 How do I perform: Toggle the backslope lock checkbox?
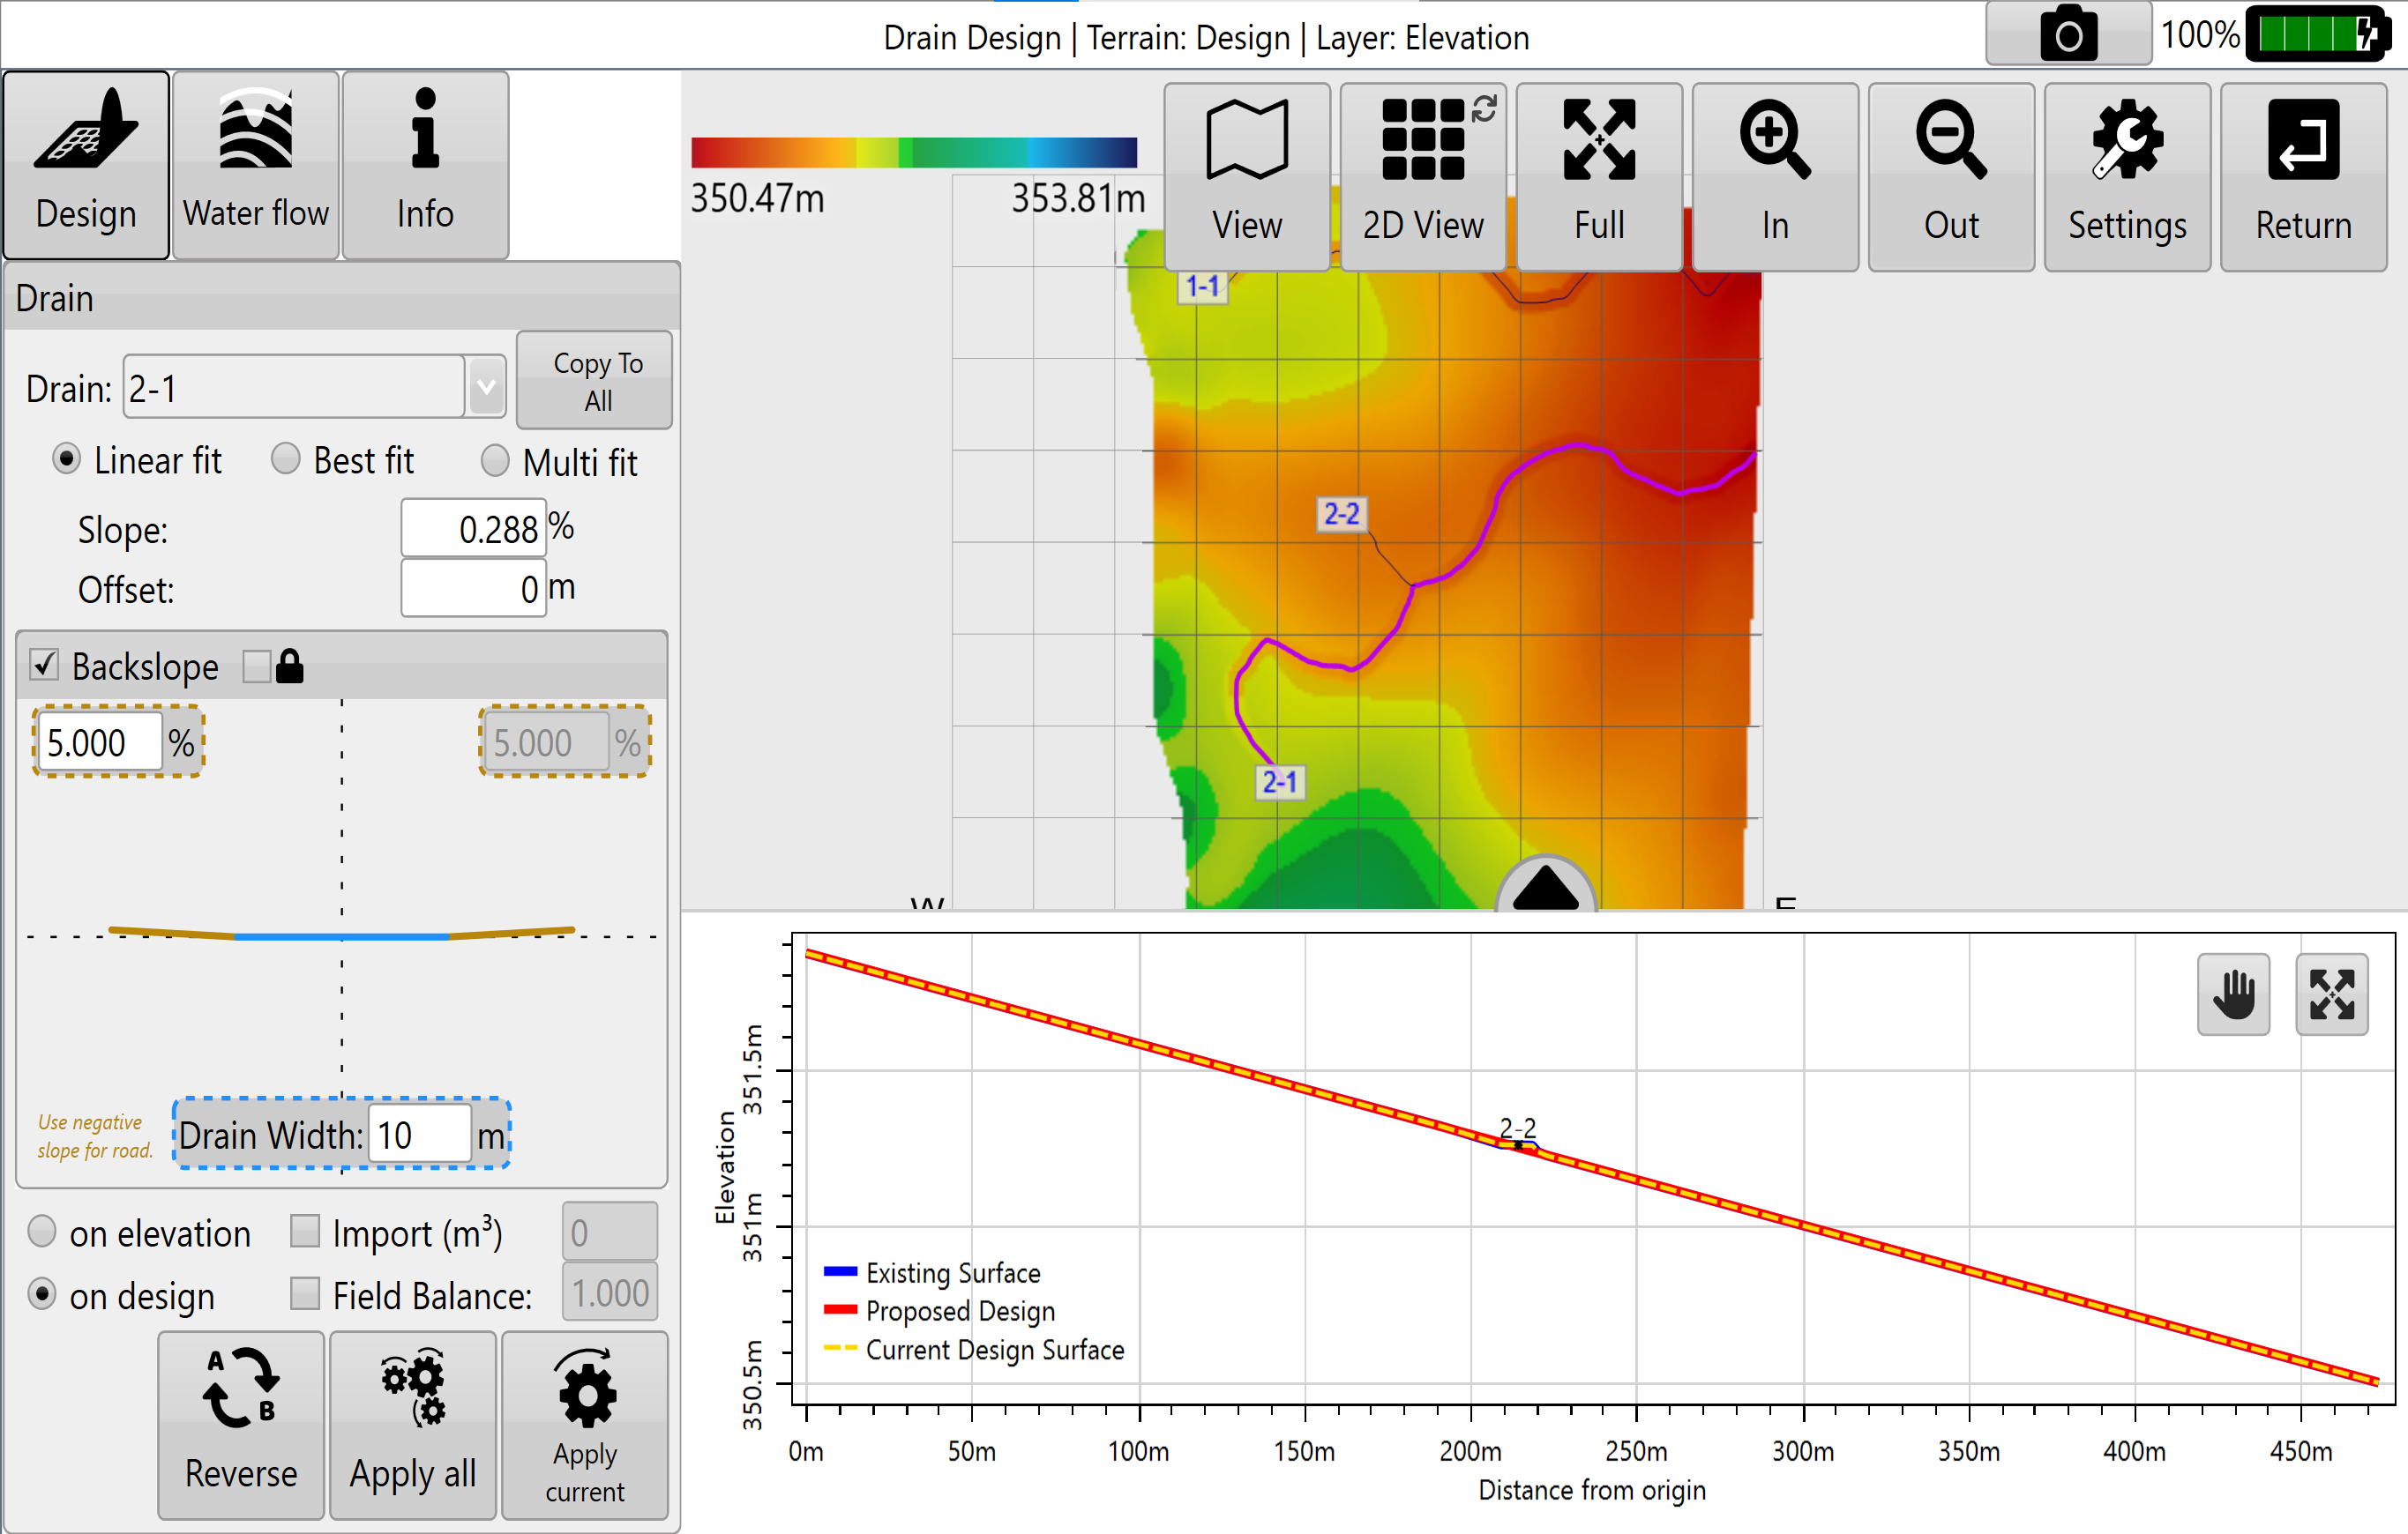coord(257,666)
